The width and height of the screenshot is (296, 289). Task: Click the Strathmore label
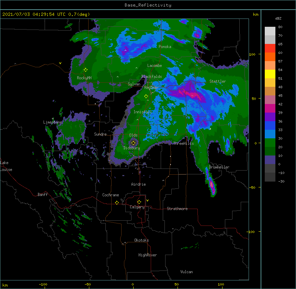[177, 209]
